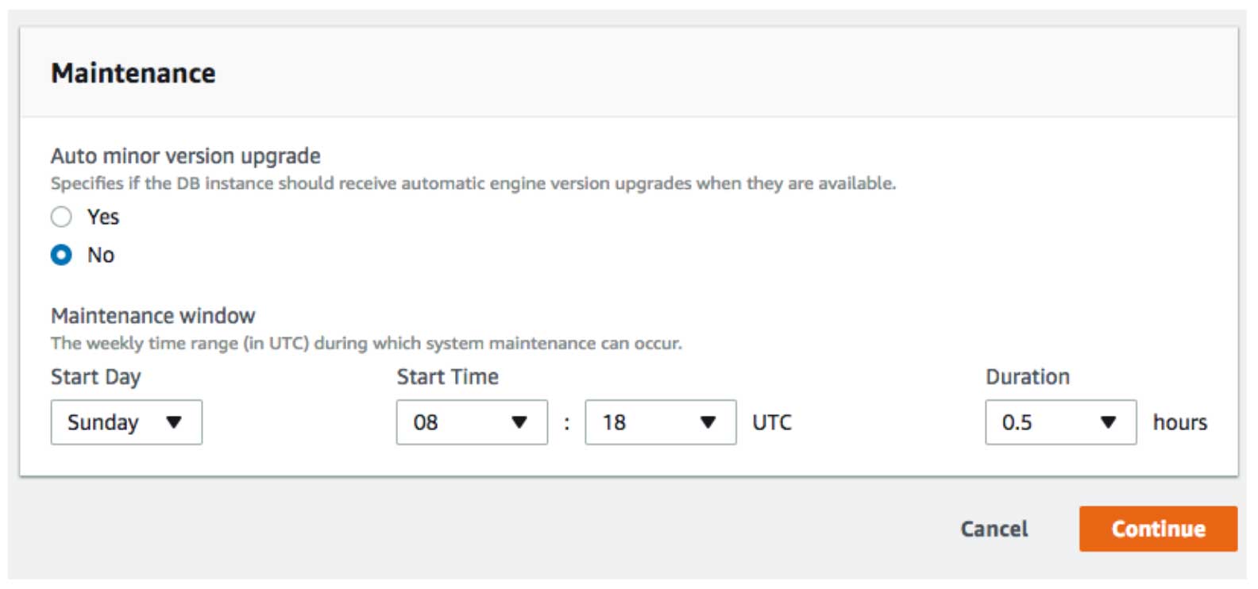Click the 'Start Time' field label
The image size is (1258, 589).
point(448,377)
